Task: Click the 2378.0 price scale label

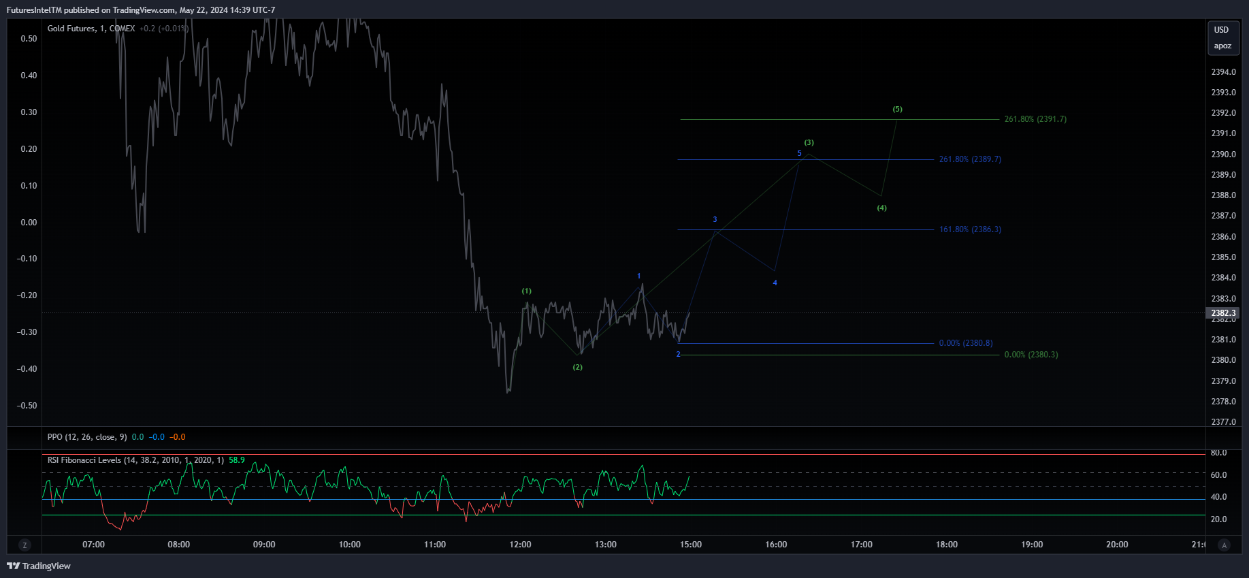Action: pyautogui.click(x=1224, y=402)
